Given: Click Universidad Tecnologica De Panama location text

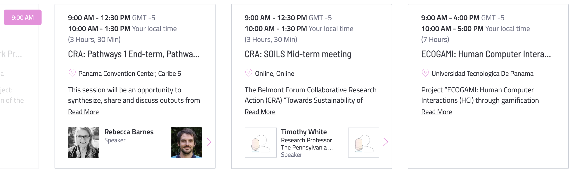Looking at the screenshot, I should 483,73.
